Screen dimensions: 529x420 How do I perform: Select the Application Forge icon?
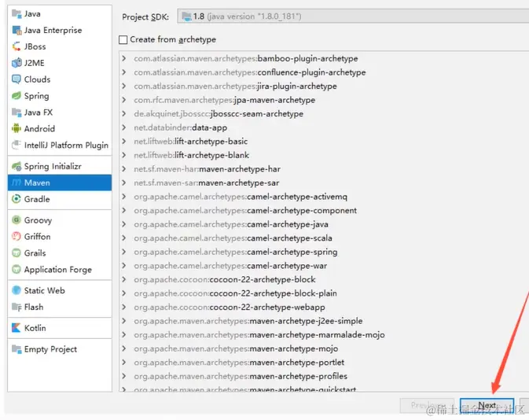click(17, 270)
